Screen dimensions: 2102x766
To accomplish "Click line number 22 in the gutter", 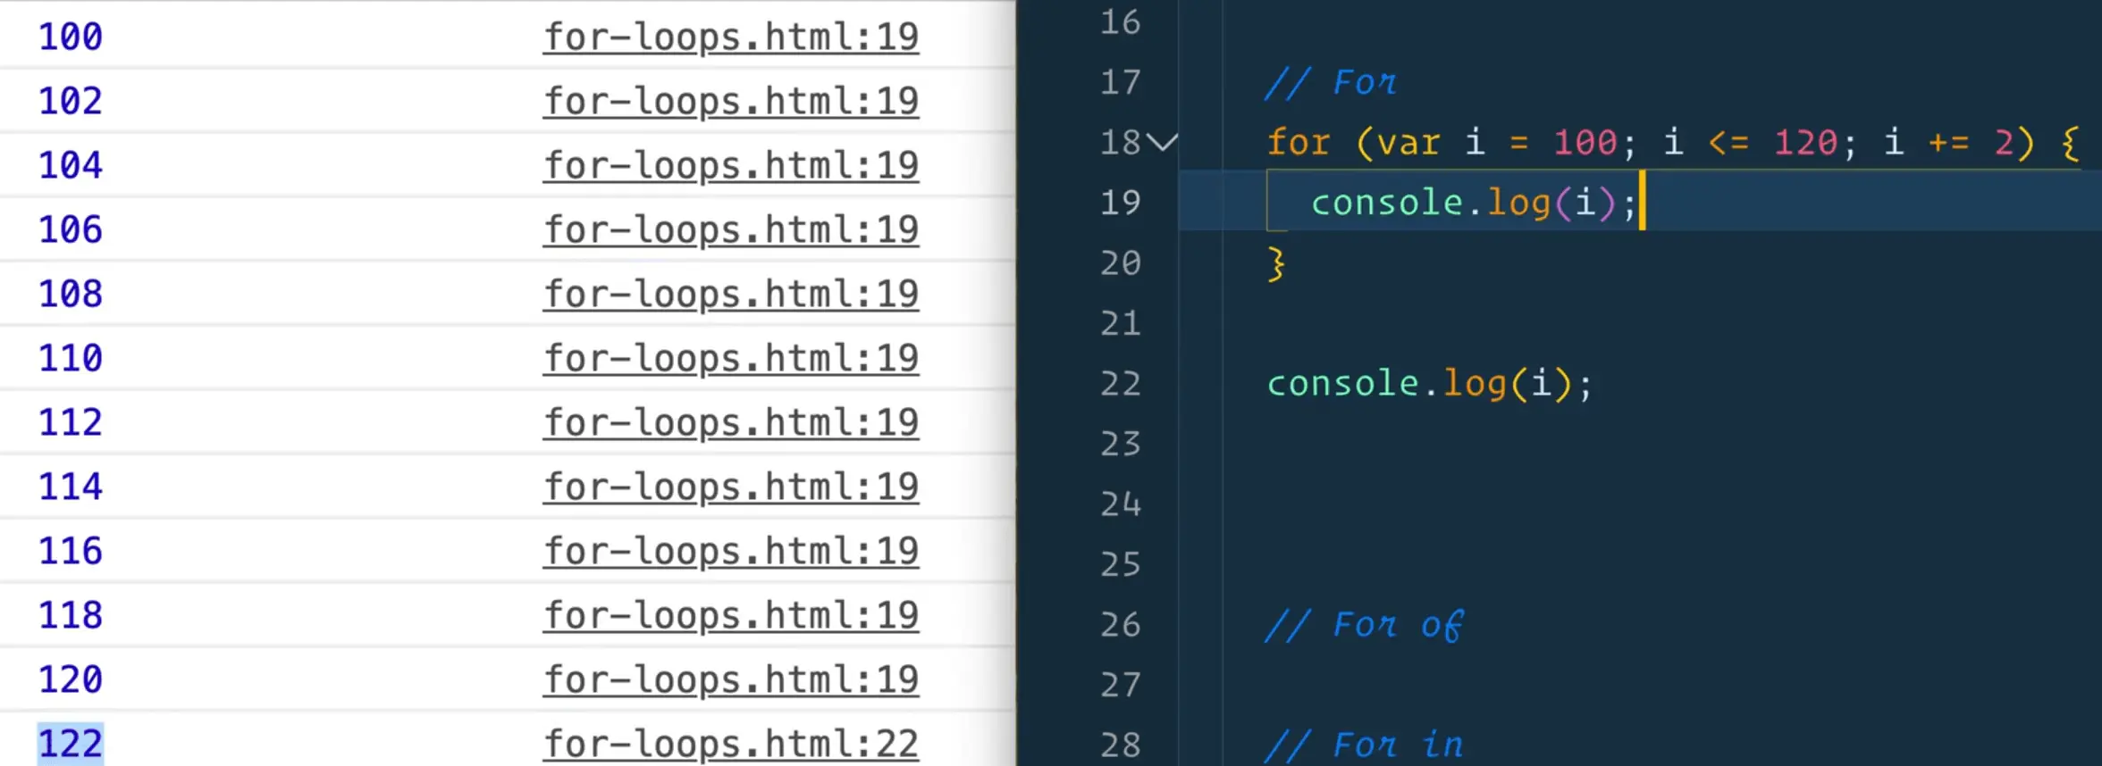I will pos(1120,384).
